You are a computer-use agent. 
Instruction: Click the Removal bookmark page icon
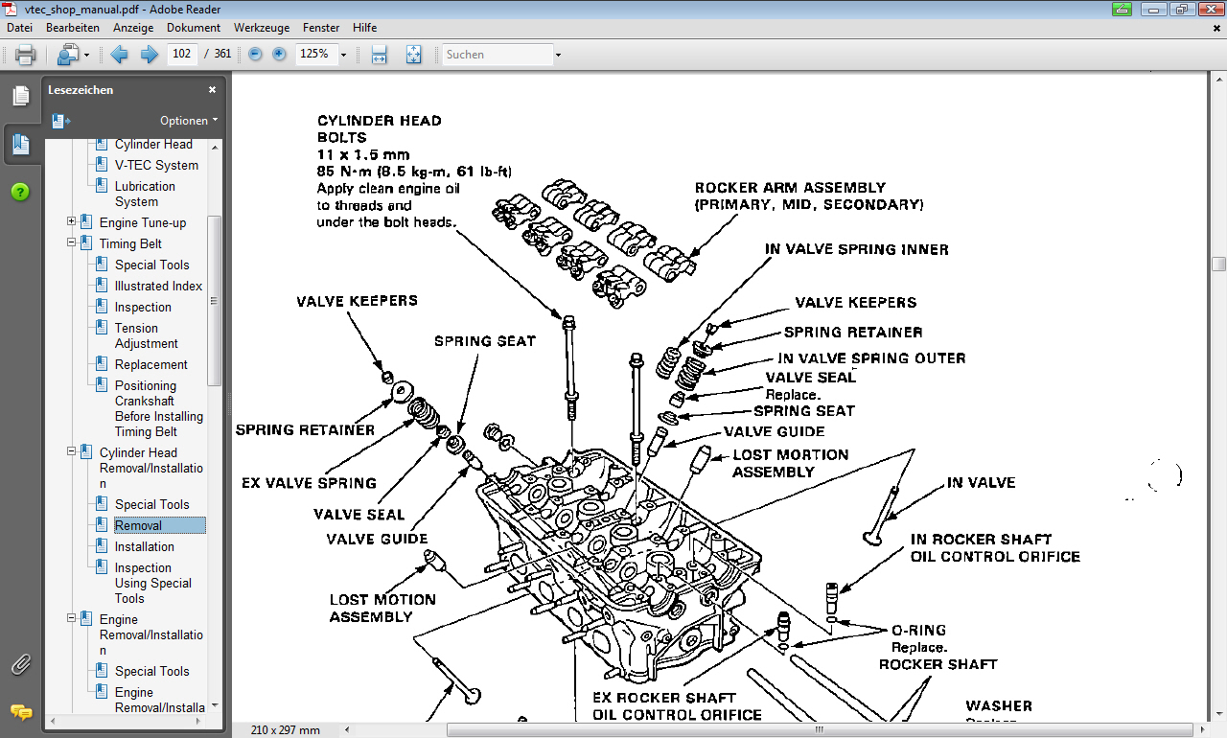(x=102, y=525)
